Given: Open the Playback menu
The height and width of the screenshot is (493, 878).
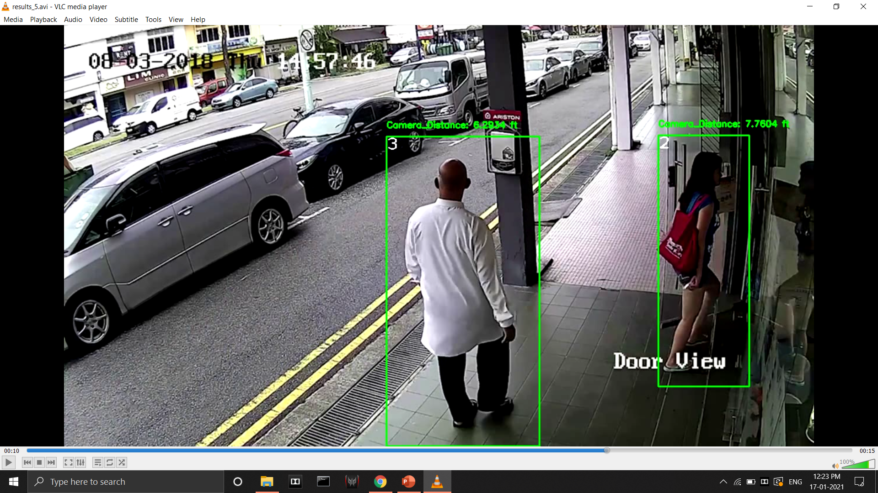Looking at the screenshot, I should point(43,19).
